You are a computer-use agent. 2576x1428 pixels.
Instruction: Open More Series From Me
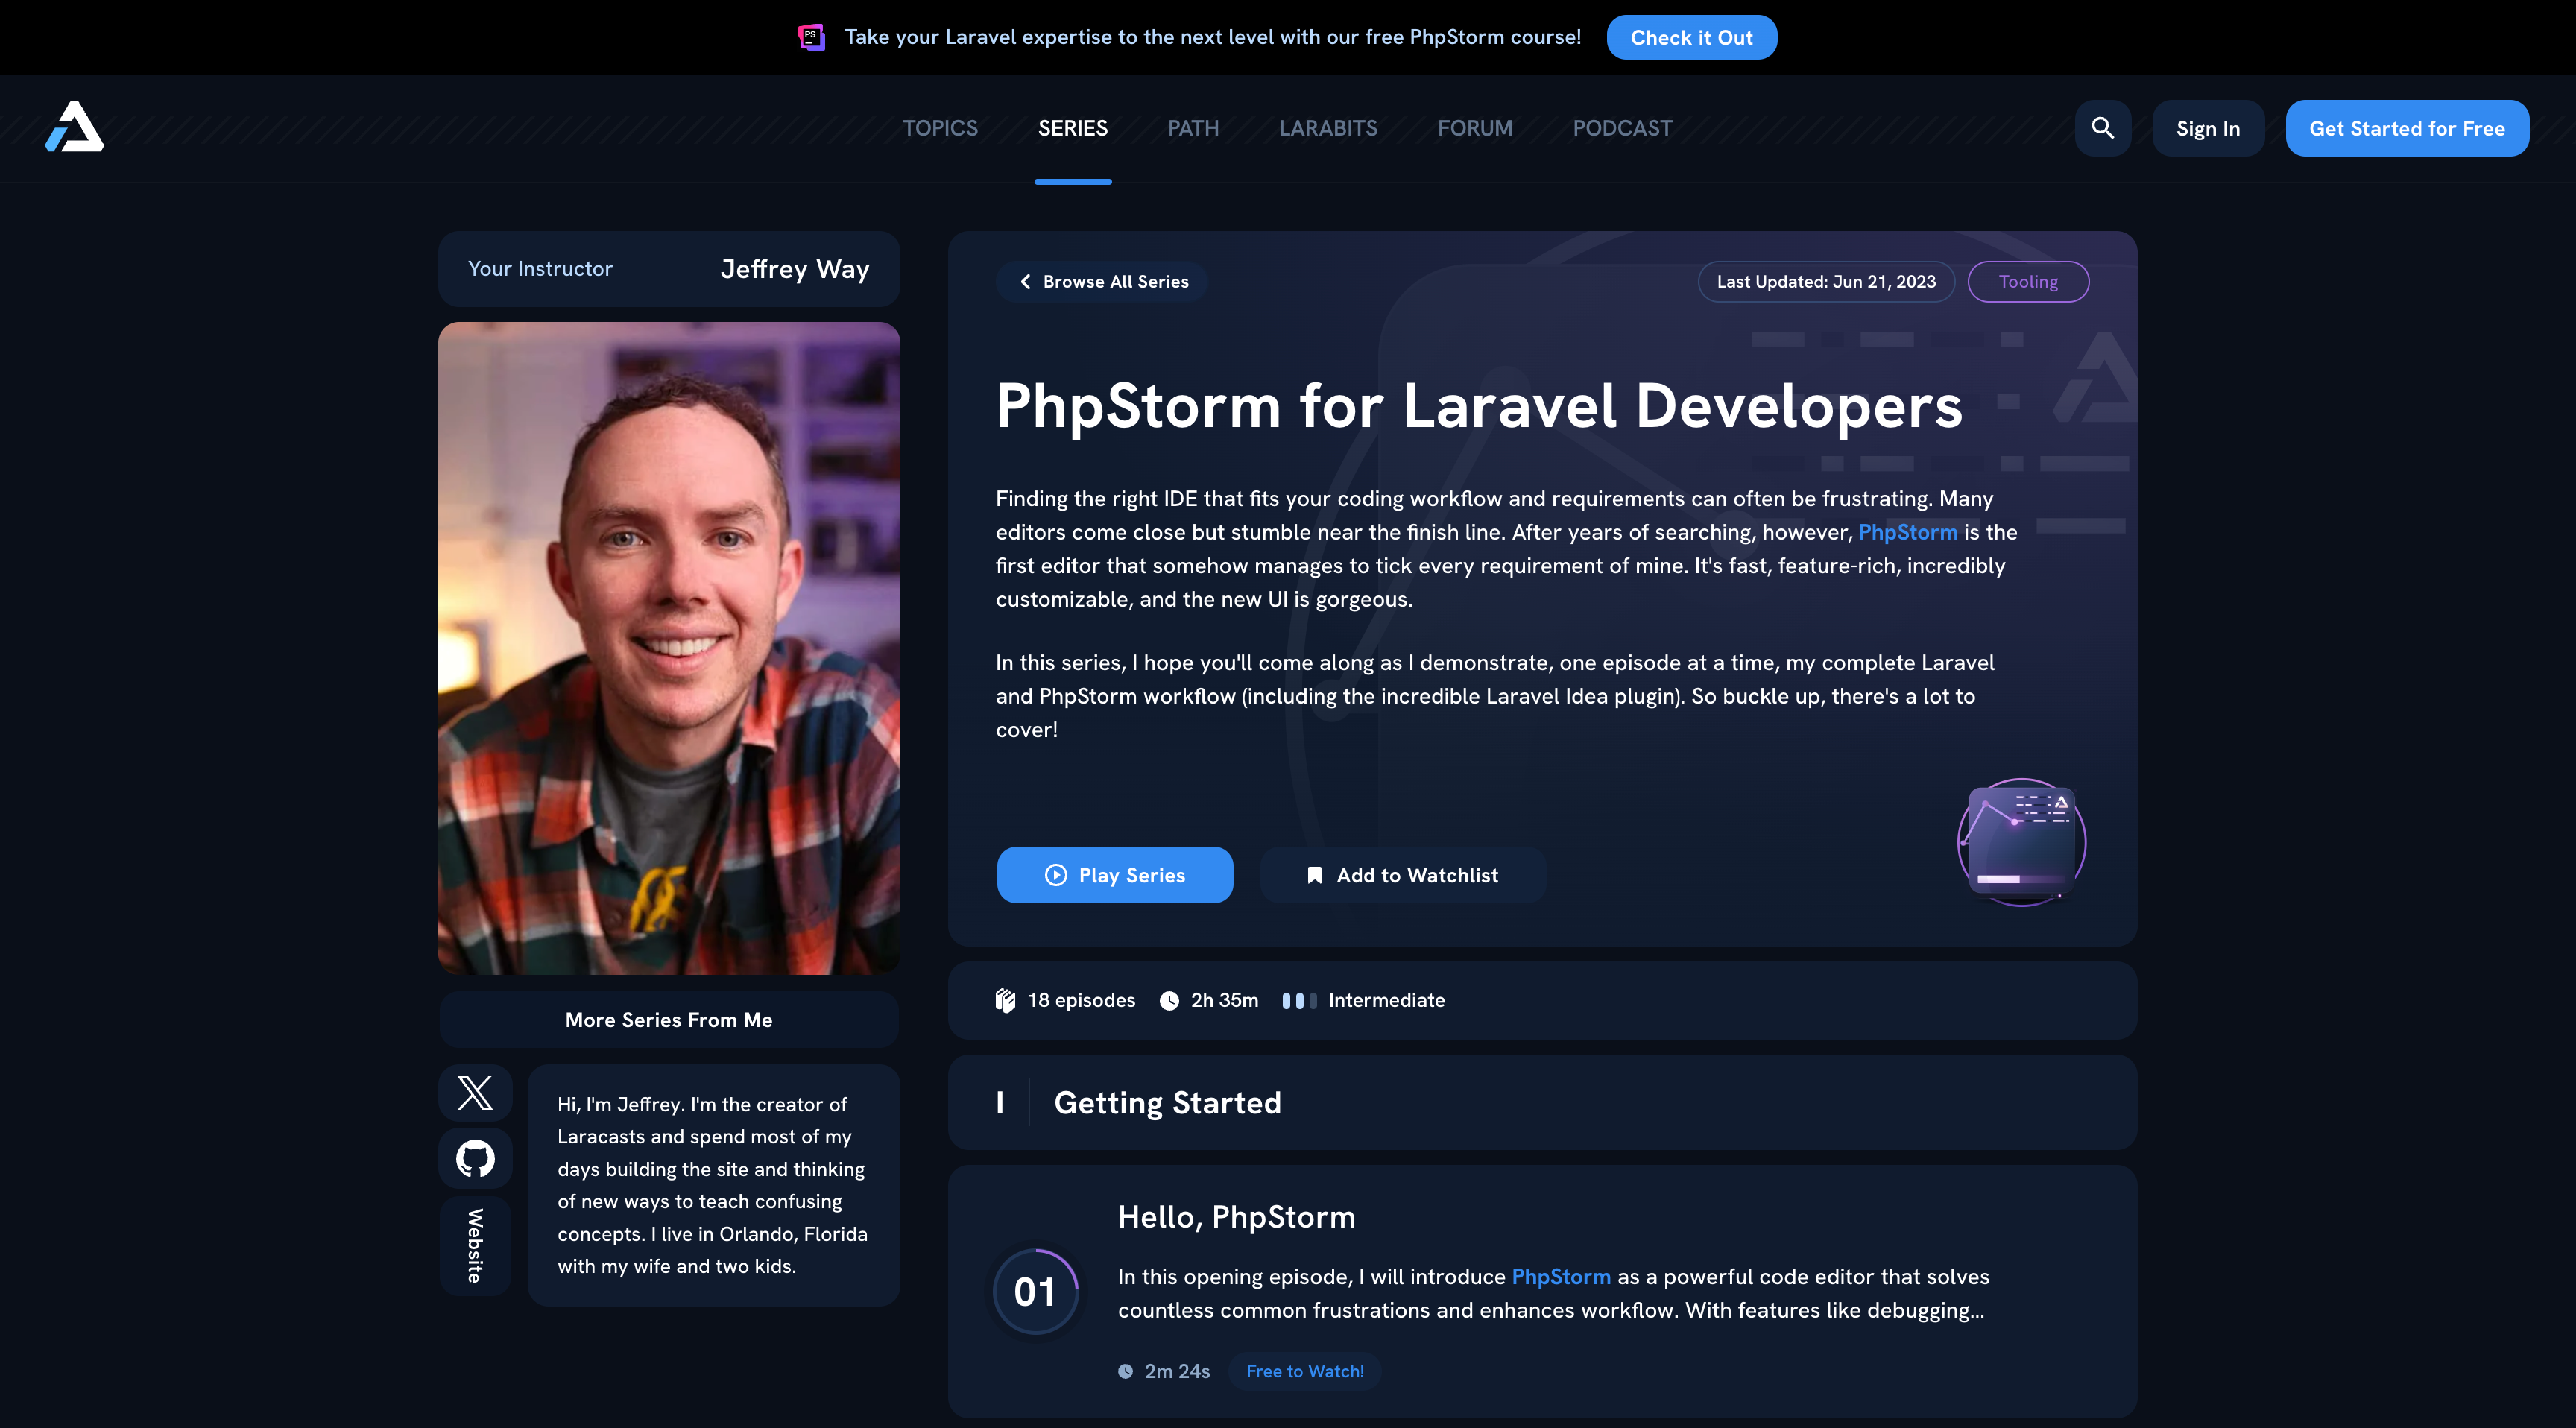pos(668,1020)
